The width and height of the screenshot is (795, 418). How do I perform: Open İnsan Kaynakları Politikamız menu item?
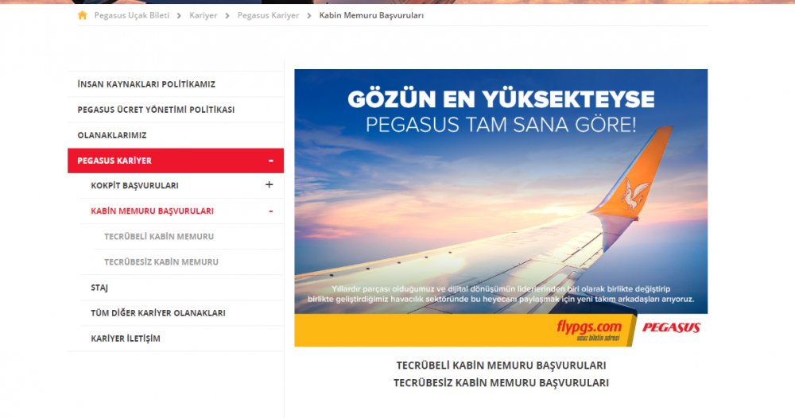pos(146,84)
